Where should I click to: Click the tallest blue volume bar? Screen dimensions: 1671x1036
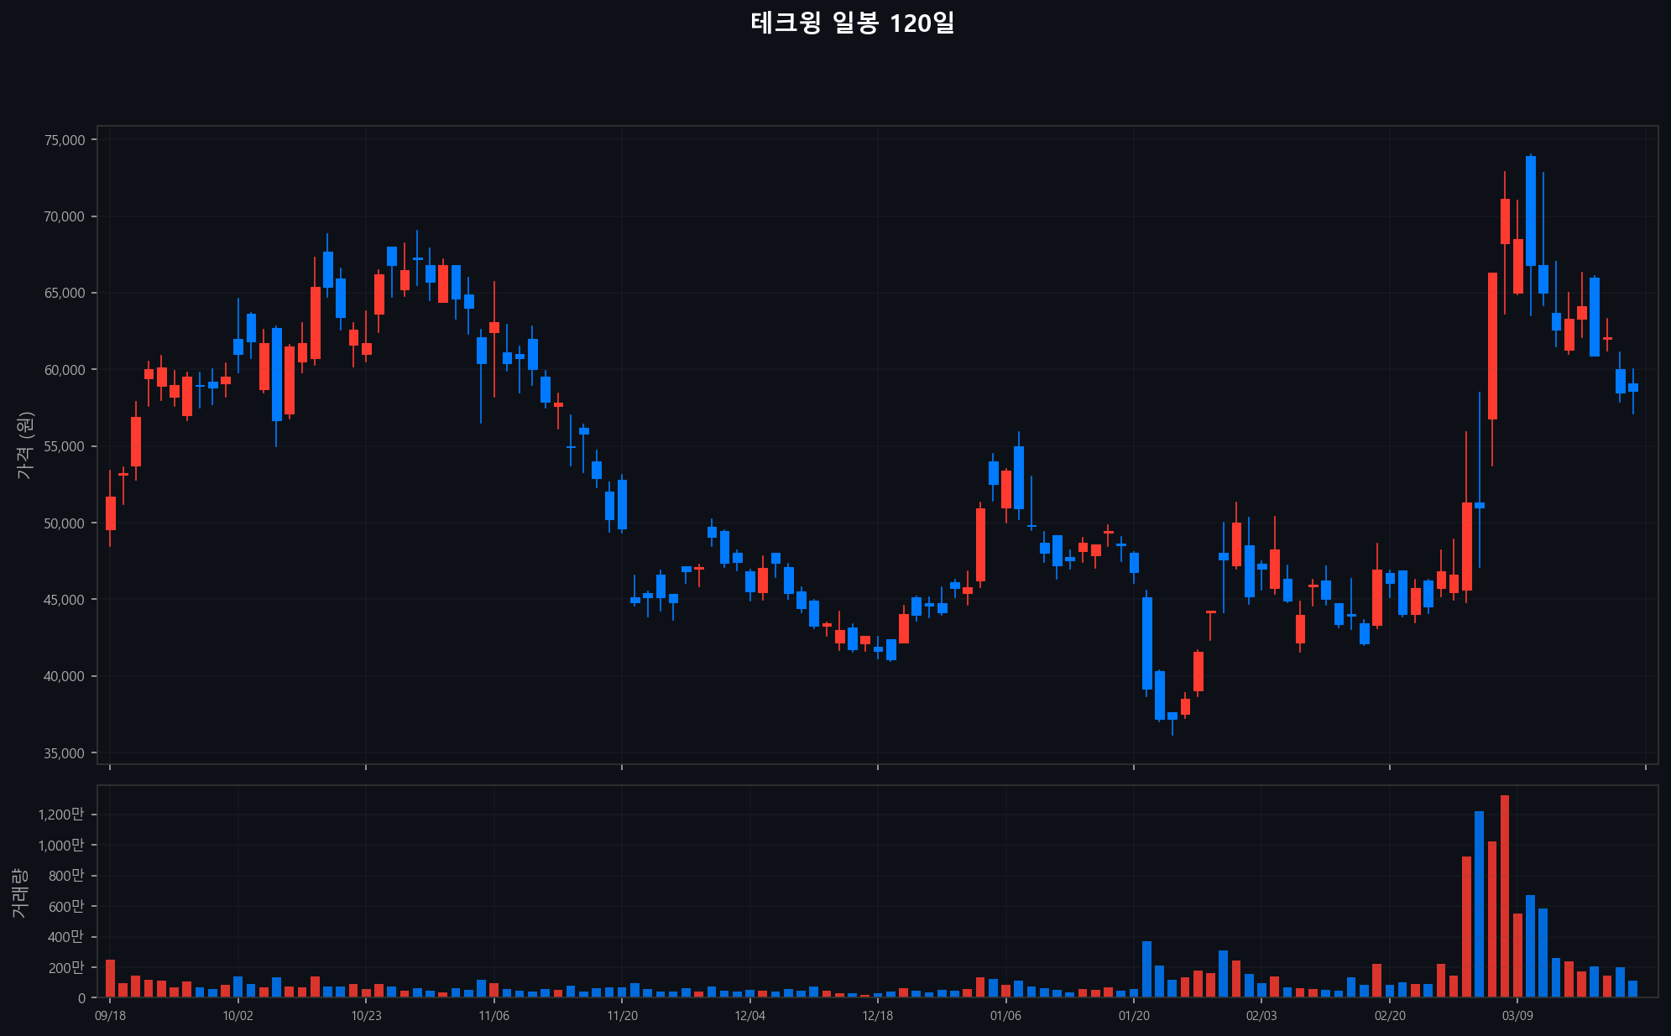[x=1479, y=904]
